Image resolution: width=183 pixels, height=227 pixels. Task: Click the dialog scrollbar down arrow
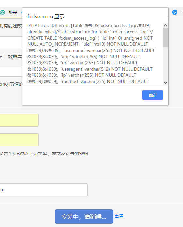(x=165, y=83)
